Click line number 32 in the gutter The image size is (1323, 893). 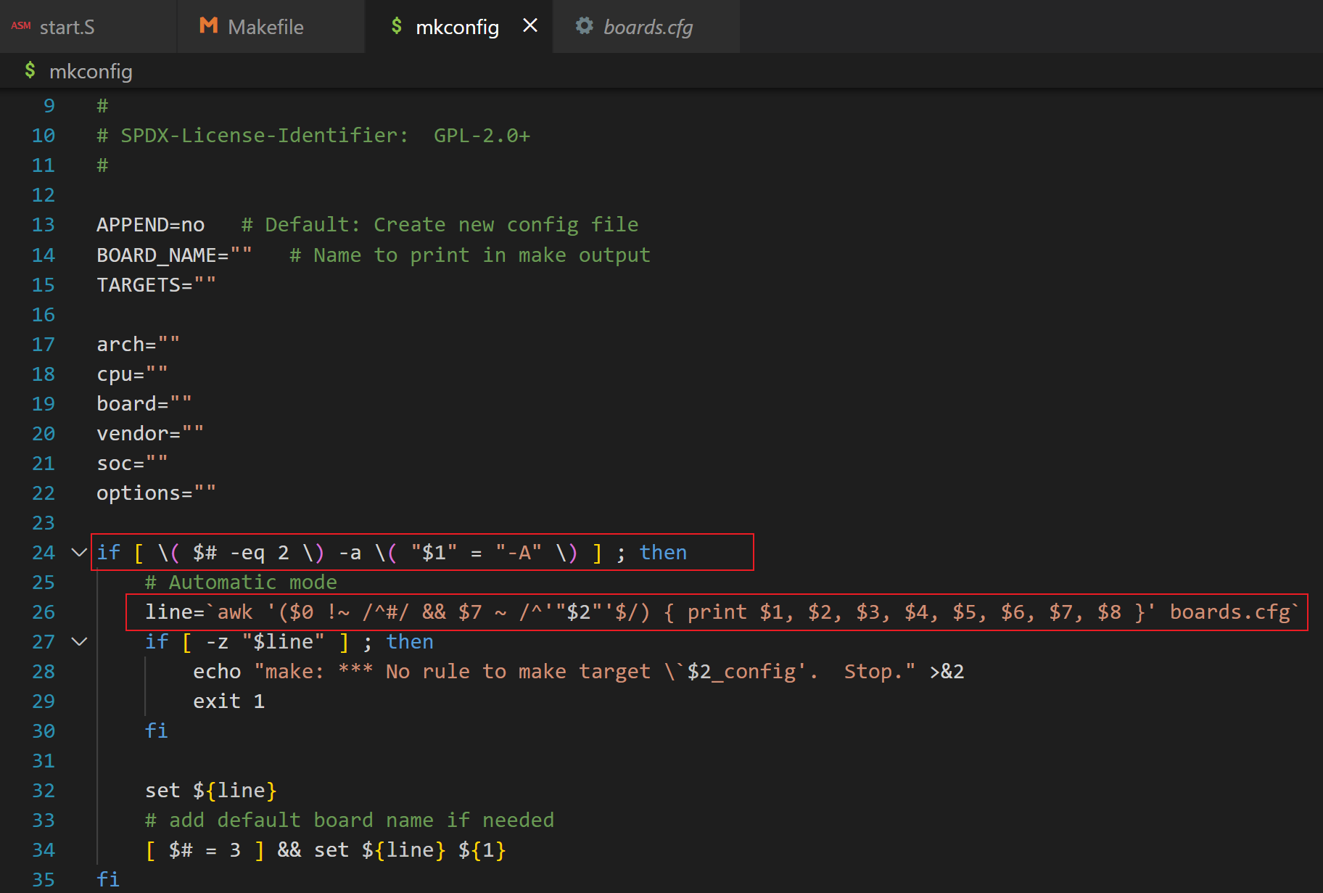click(44, 791)
